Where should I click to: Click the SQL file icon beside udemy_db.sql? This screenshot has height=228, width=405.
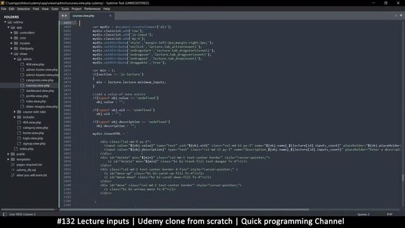point(13,170)
